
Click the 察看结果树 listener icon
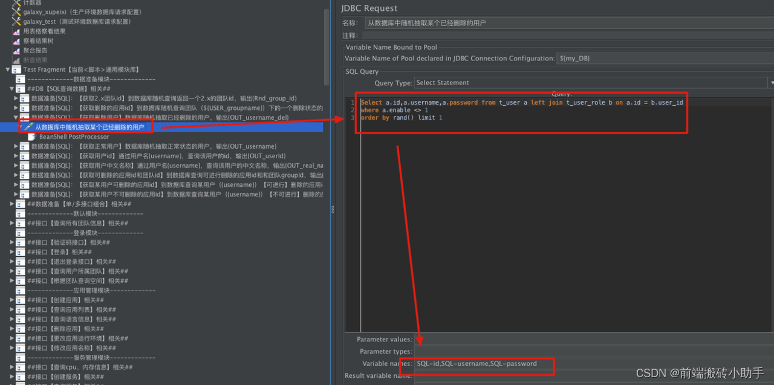click(16, 41)
